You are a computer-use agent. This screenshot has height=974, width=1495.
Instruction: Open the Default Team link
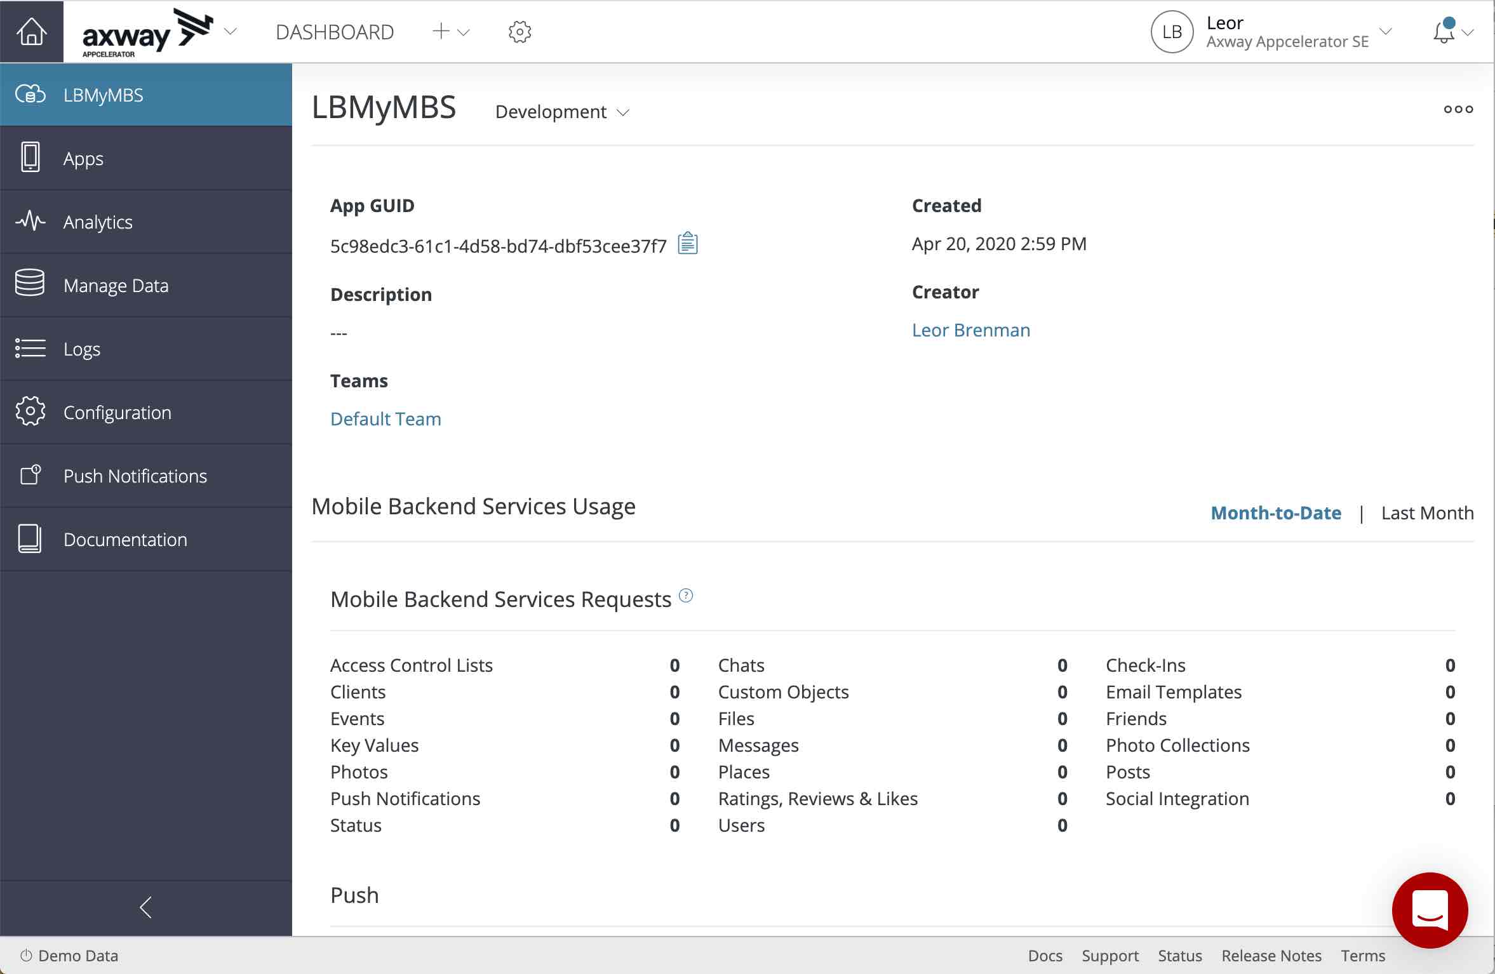(385, 419)
